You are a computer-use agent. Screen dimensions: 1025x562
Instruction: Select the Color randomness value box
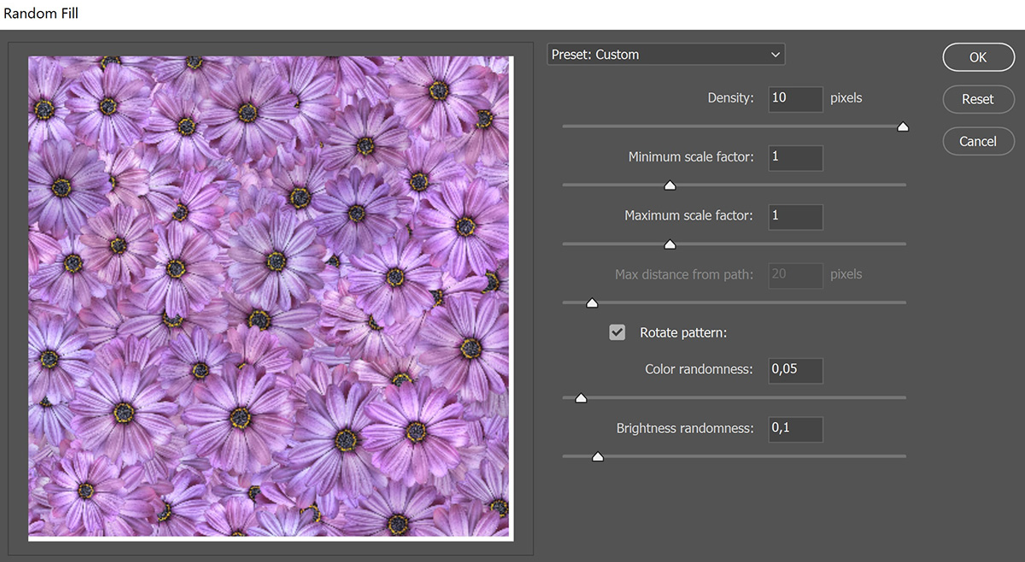point(795,371)
